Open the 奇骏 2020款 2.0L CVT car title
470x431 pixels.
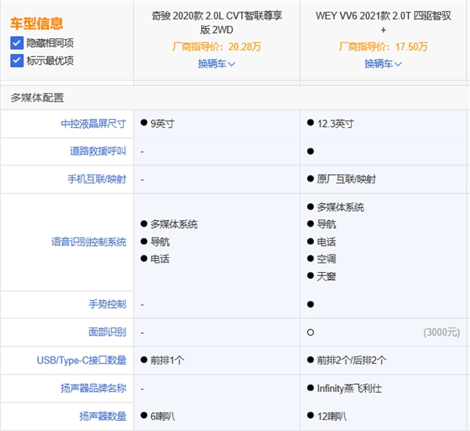click(x=217, y=22)
